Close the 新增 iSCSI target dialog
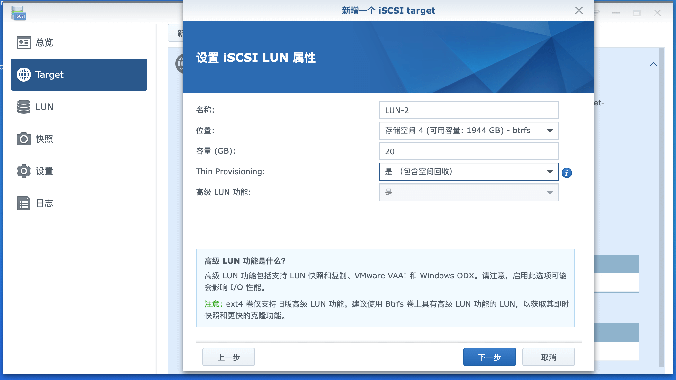676x380 pixels. pos(579,10)
